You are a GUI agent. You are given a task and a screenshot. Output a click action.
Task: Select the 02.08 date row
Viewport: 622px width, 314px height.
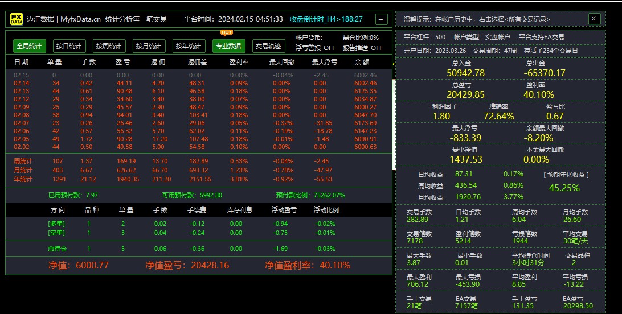click(x=198, y=115)
